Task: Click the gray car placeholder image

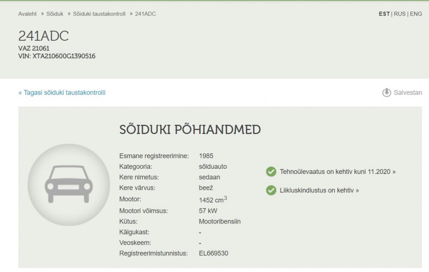Action: tap(69, 185)
